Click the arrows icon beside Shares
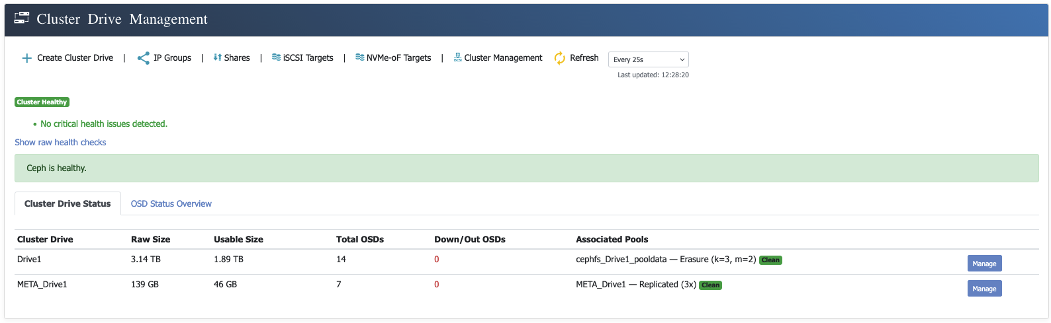This screenshot has width=1051, height=323. tap(217, 57)
